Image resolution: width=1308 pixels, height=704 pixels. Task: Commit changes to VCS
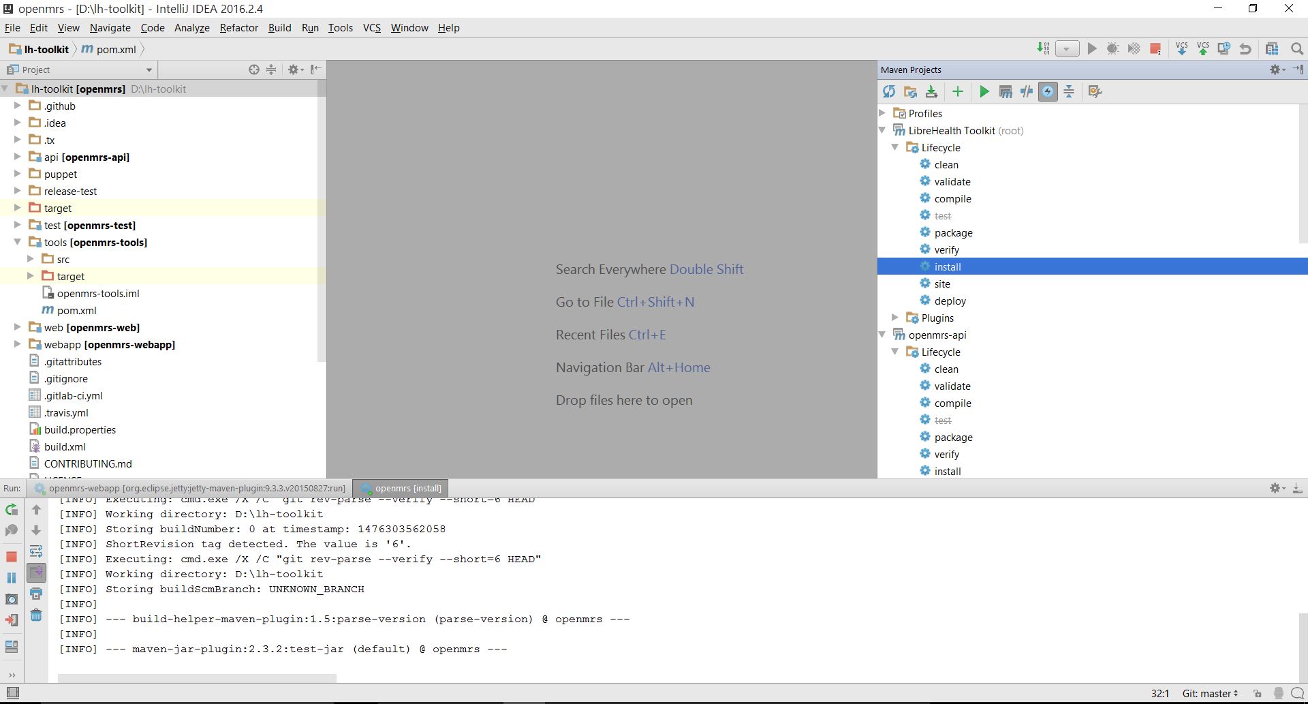tap(1203, 48)
